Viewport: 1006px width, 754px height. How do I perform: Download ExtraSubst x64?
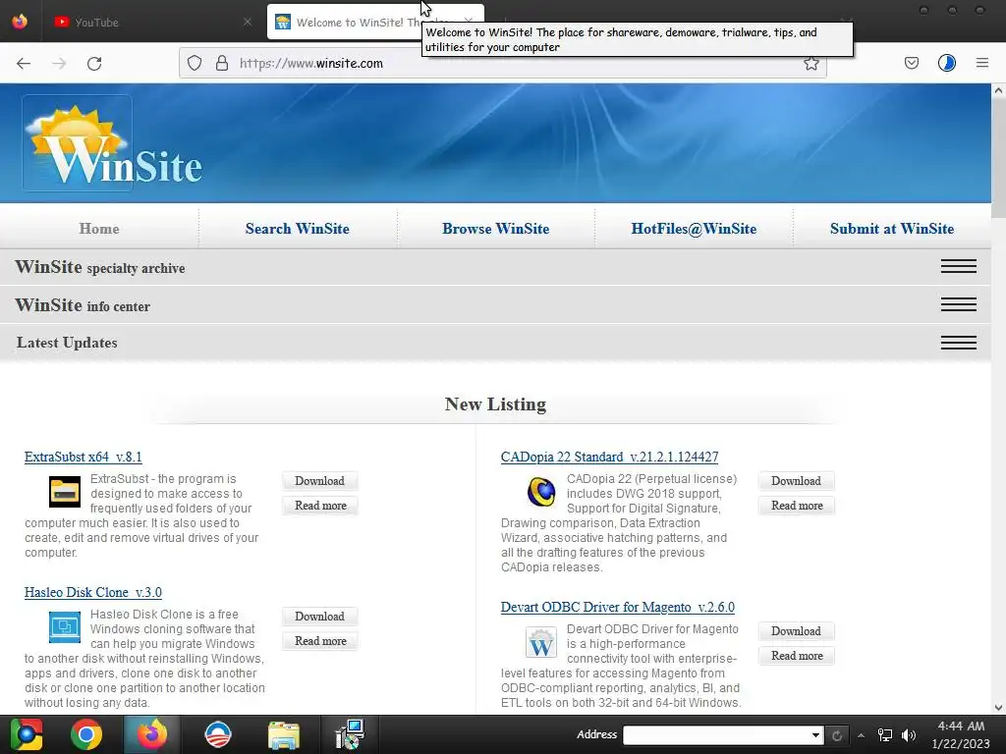point(319,481)
